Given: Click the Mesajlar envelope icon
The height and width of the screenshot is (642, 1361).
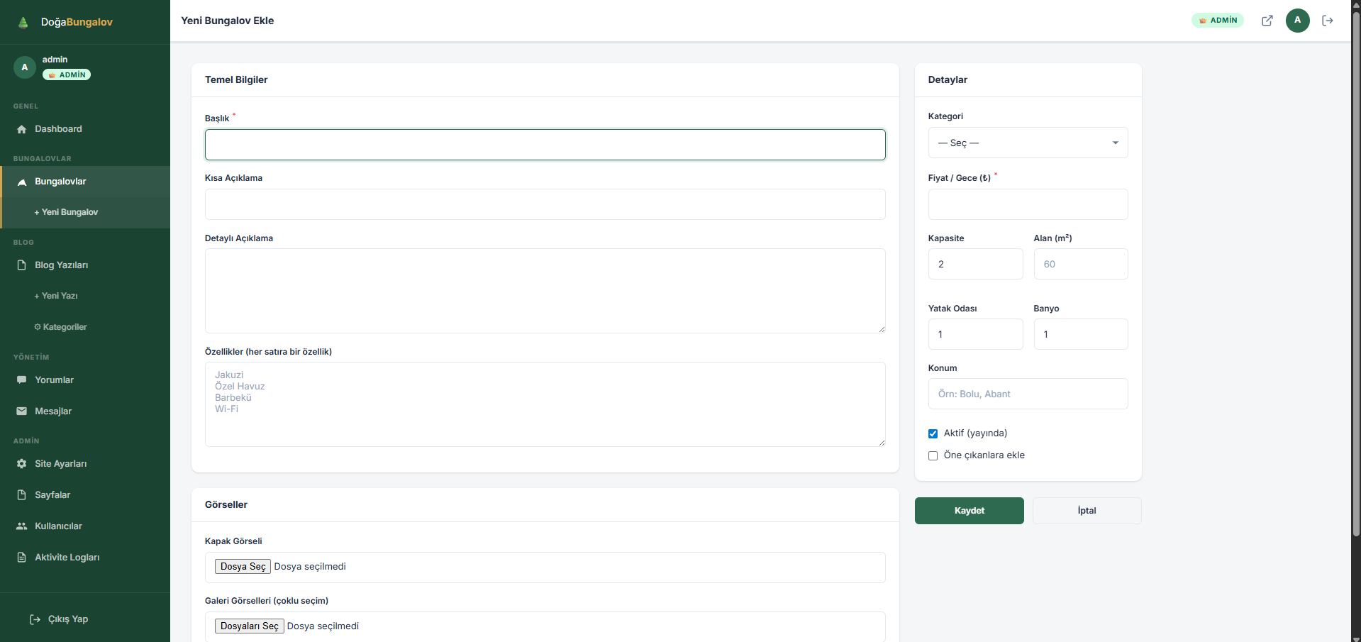Looking at the screenshot, I should [22, 411].
